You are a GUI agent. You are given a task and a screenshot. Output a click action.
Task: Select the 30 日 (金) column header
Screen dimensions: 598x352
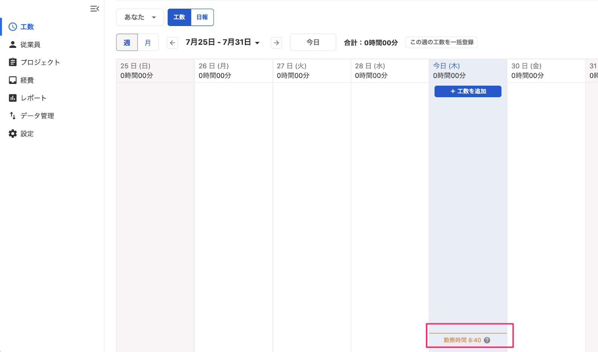546,71
